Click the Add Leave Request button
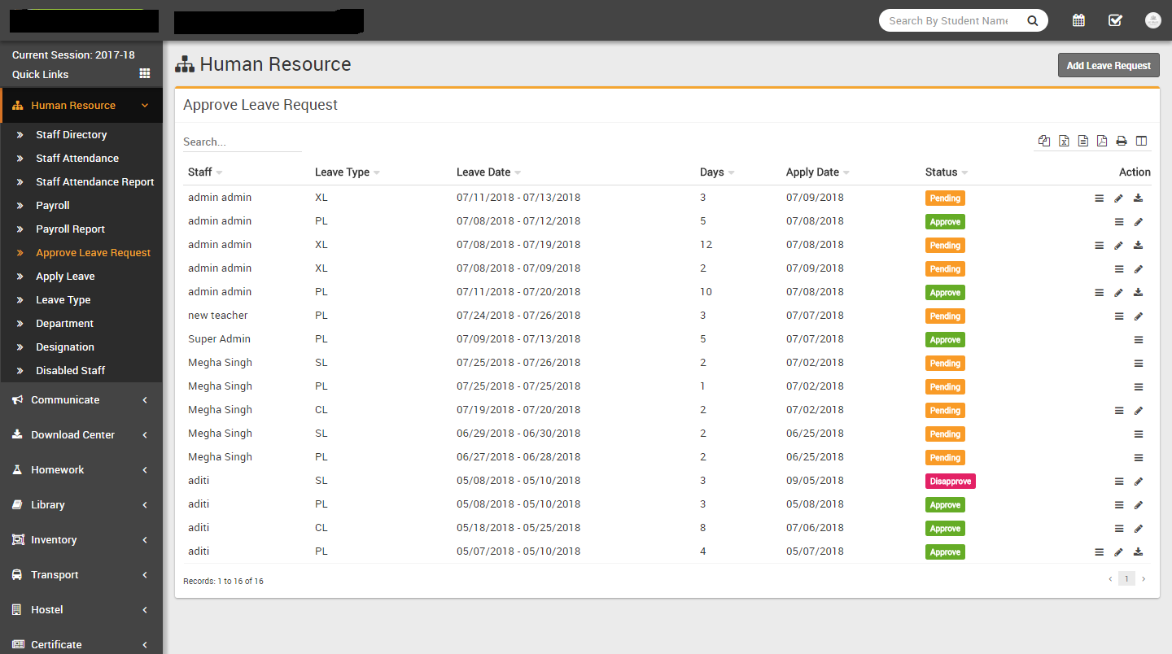The height and width of the screenshot is (654, 1172). [1109, 65]
